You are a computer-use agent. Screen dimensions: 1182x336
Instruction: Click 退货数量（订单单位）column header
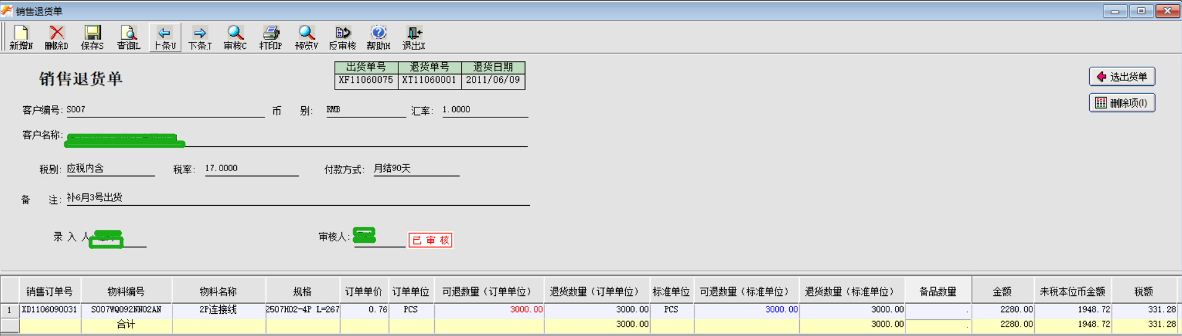(597, 291)
